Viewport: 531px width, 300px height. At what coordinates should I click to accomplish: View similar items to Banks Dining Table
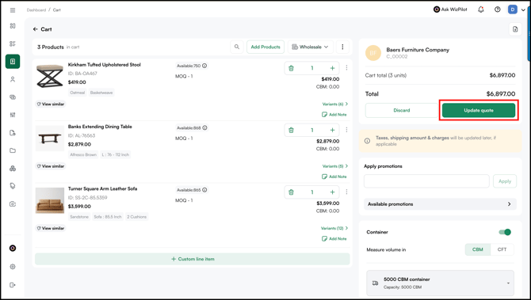coord(51,166)
